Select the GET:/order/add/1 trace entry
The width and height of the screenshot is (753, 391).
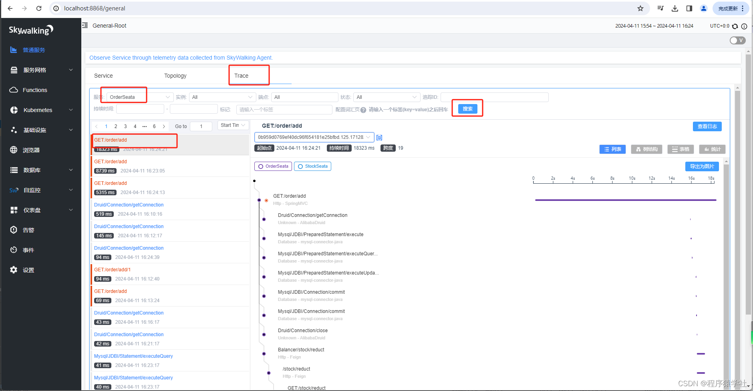pos(170,274)
